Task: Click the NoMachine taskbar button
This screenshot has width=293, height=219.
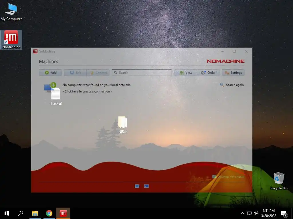Action: [x=63, y=213]
